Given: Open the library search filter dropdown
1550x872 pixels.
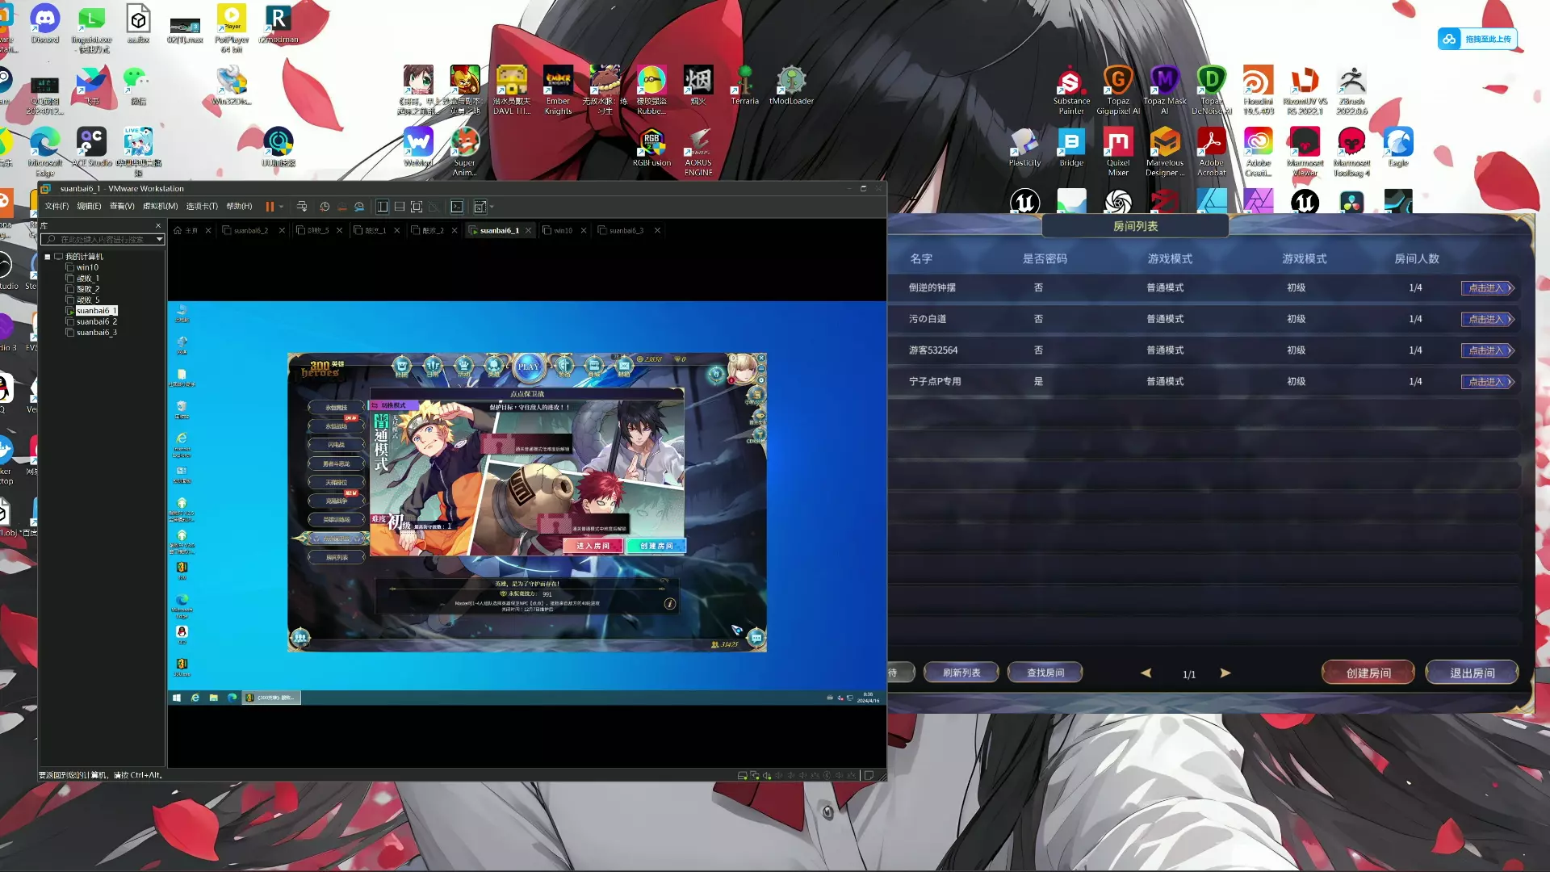Looking at the screenshot, I should coord(160,239).
